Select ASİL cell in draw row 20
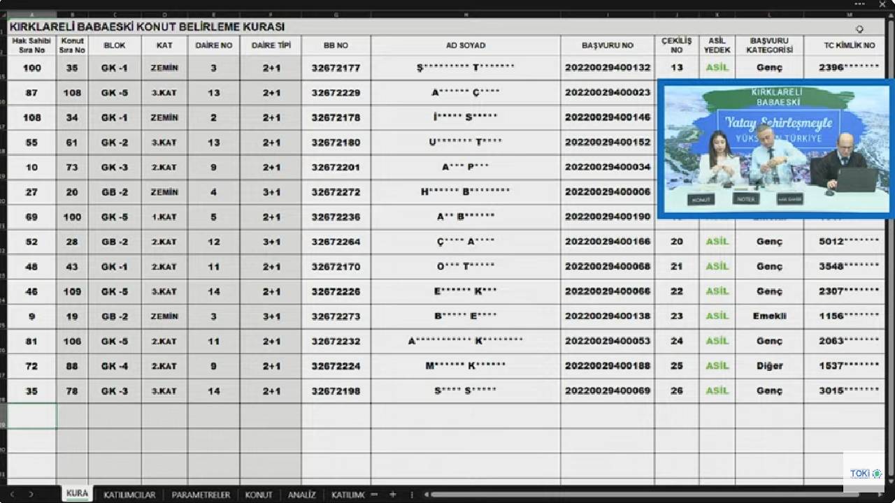 click(717, 242)
